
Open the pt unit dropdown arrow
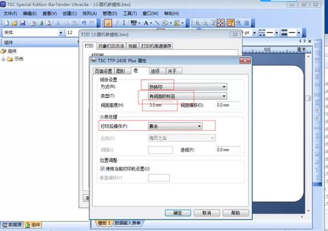pyautogui.click(x=254, y=33)
